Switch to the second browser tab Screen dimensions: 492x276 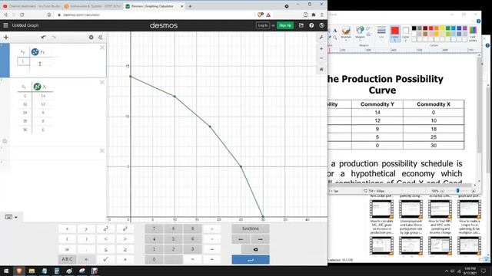pyautogui.click(x=93, y=6)
